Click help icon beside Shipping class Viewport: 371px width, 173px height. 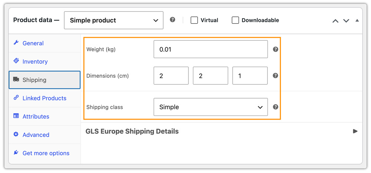tap(275, 107)
